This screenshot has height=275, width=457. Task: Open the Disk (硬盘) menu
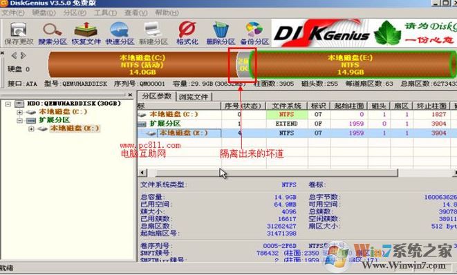tap(44, 13)
